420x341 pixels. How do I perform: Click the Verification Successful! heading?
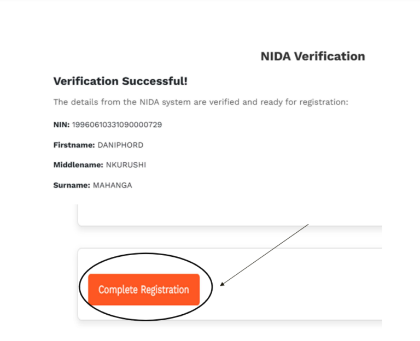120,81
